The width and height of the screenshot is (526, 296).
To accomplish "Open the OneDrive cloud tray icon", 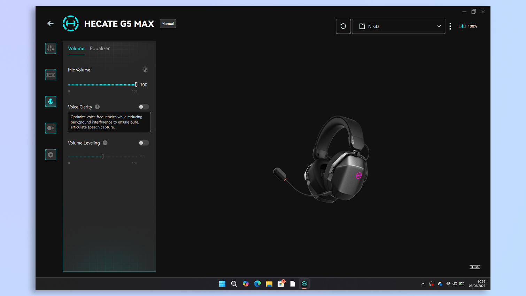I will point(440,284).
